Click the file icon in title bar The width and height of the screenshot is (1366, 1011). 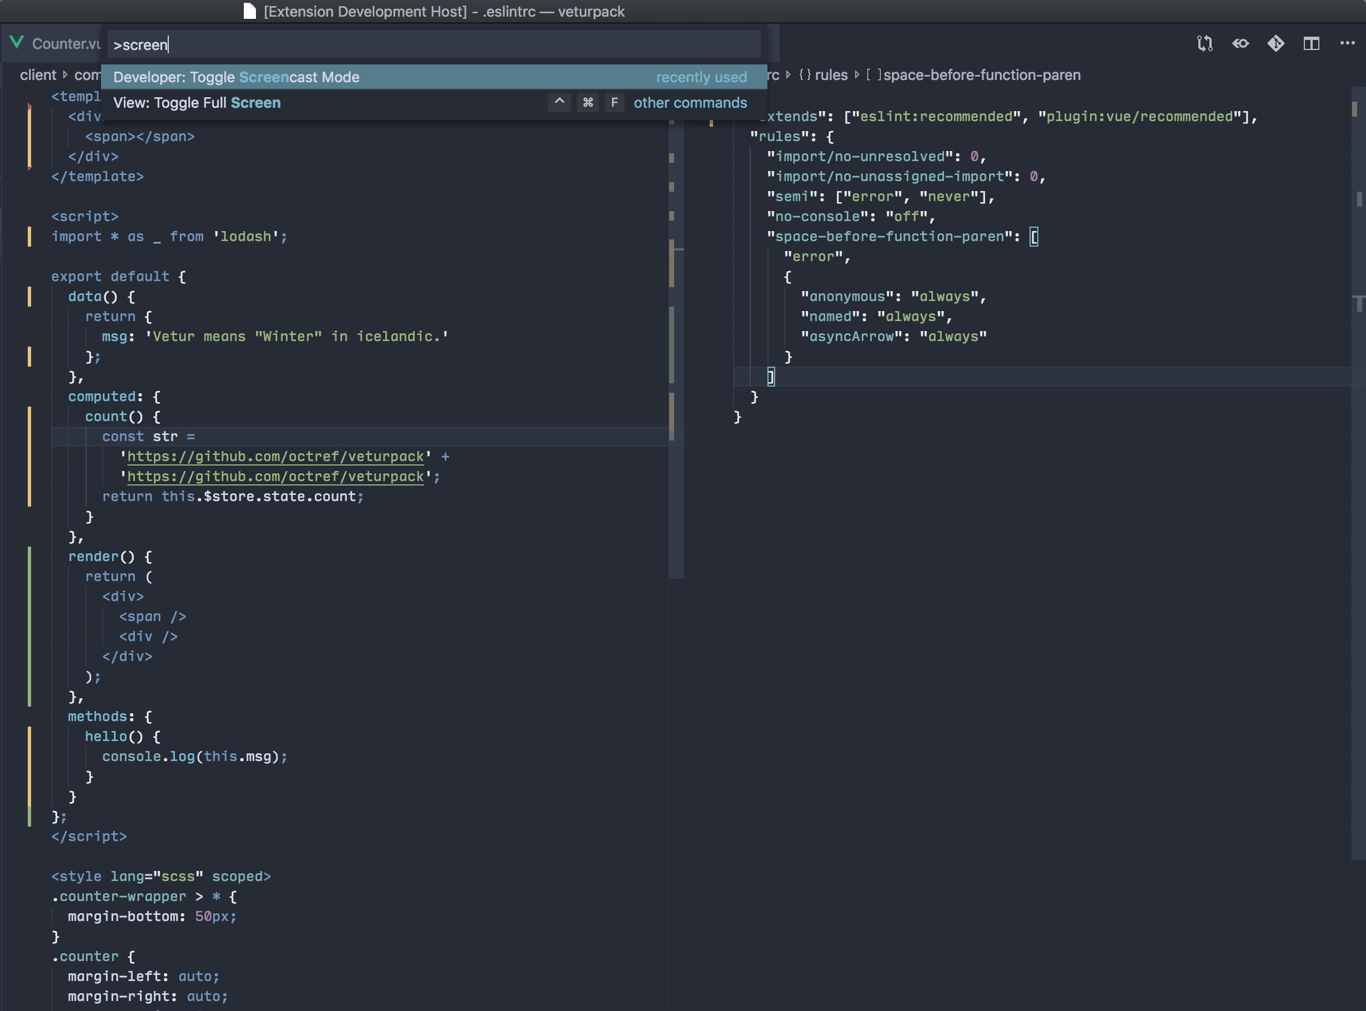249,12
